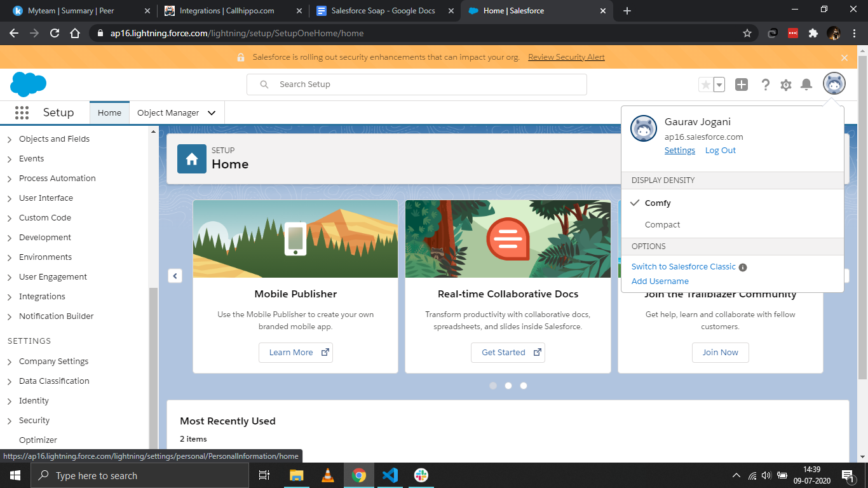Click Log Out in profile popup
868x488 pixels.
[x=721, y=151]
